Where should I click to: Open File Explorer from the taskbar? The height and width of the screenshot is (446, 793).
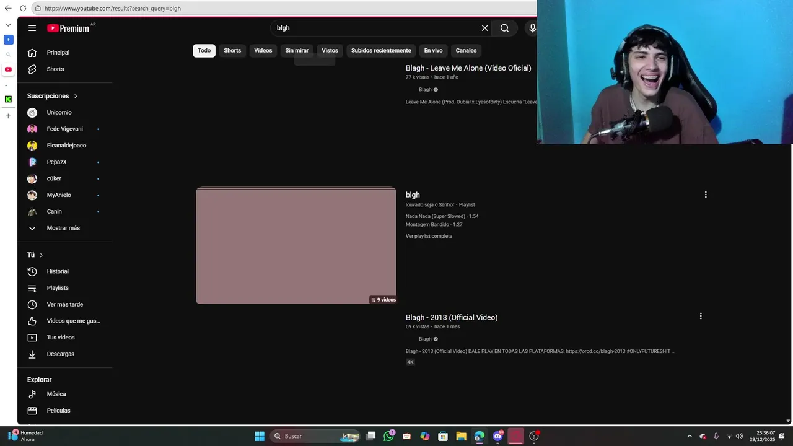click(x=461, y=436)
